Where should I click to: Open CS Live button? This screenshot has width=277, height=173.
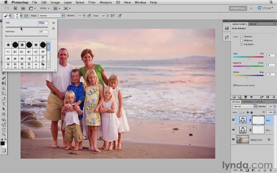click(265, 8)
